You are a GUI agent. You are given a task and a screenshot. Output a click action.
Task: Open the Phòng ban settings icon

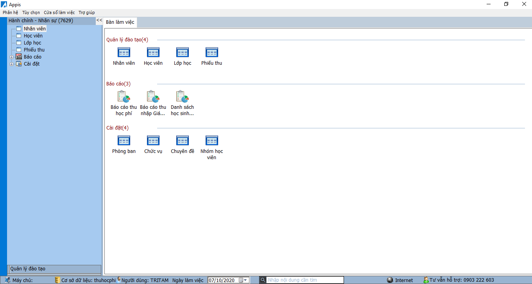coord(124,140)
